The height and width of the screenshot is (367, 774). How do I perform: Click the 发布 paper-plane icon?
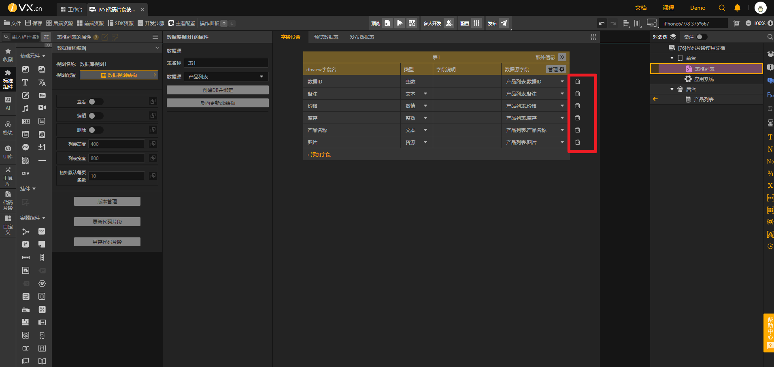pos(504,23)
